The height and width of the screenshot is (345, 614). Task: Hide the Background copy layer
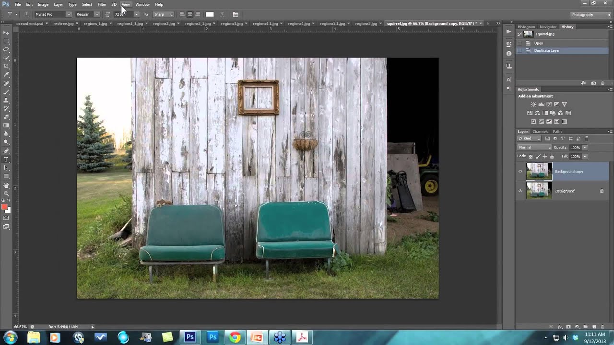pos(520,172)
